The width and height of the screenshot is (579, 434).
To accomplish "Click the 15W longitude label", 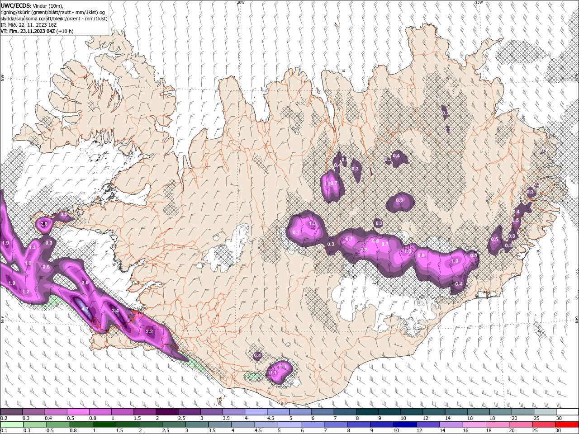I will [479, 2].
